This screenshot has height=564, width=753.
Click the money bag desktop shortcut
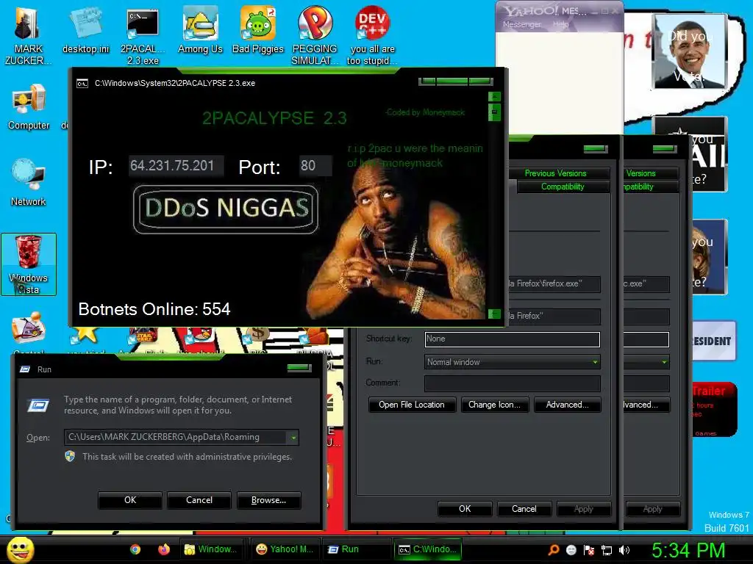click(x=257, y=336)
